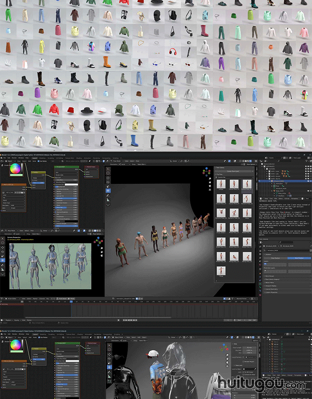
Task: Toggle visibility eye for VERYBASICS collection
Action: click(305, 167)
